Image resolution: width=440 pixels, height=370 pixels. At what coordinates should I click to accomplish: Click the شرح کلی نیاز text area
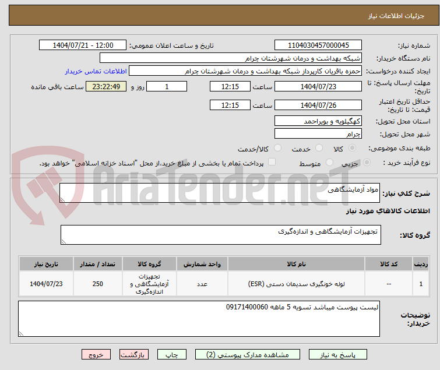pos(220,193)
